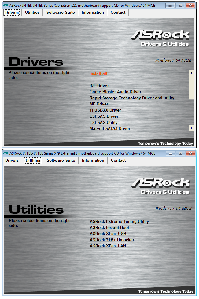
Task: Install Game Blaster Audio Driver
Action: (115, 92)
